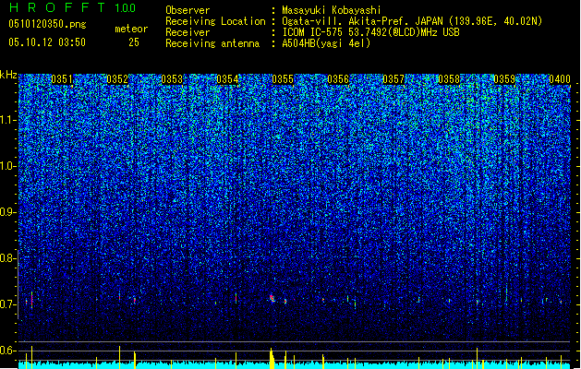This screenshot has width=581, height=369.
Task: Click the 0357 time marker
Action: pyautogui.click(x=393, y=79)
